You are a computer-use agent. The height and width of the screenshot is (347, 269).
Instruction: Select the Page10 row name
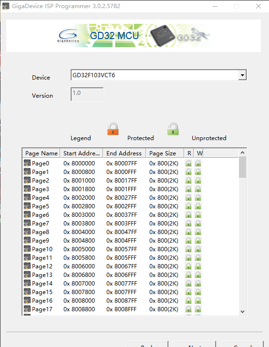click(x=42, y=249)
